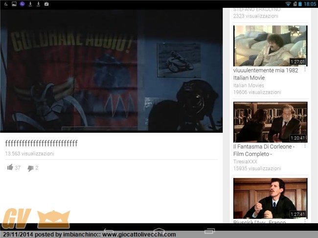The image size is (318, 238).
Task: Tap the Android home navigation button
Action: click(159, 231)
